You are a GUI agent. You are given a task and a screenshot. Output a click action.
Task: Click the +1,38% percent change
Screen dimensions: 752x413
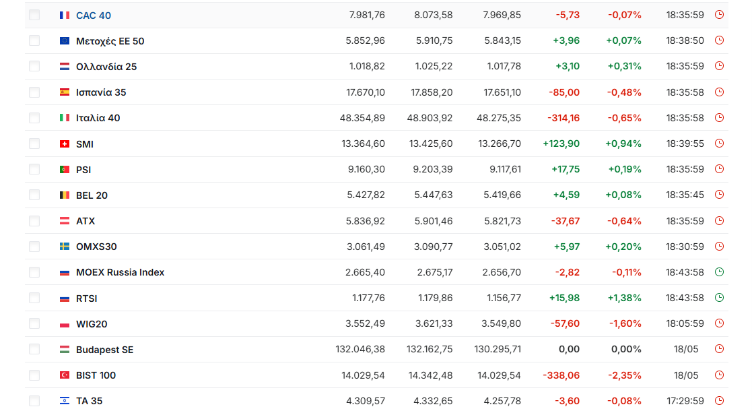click(x=625, y=298)
